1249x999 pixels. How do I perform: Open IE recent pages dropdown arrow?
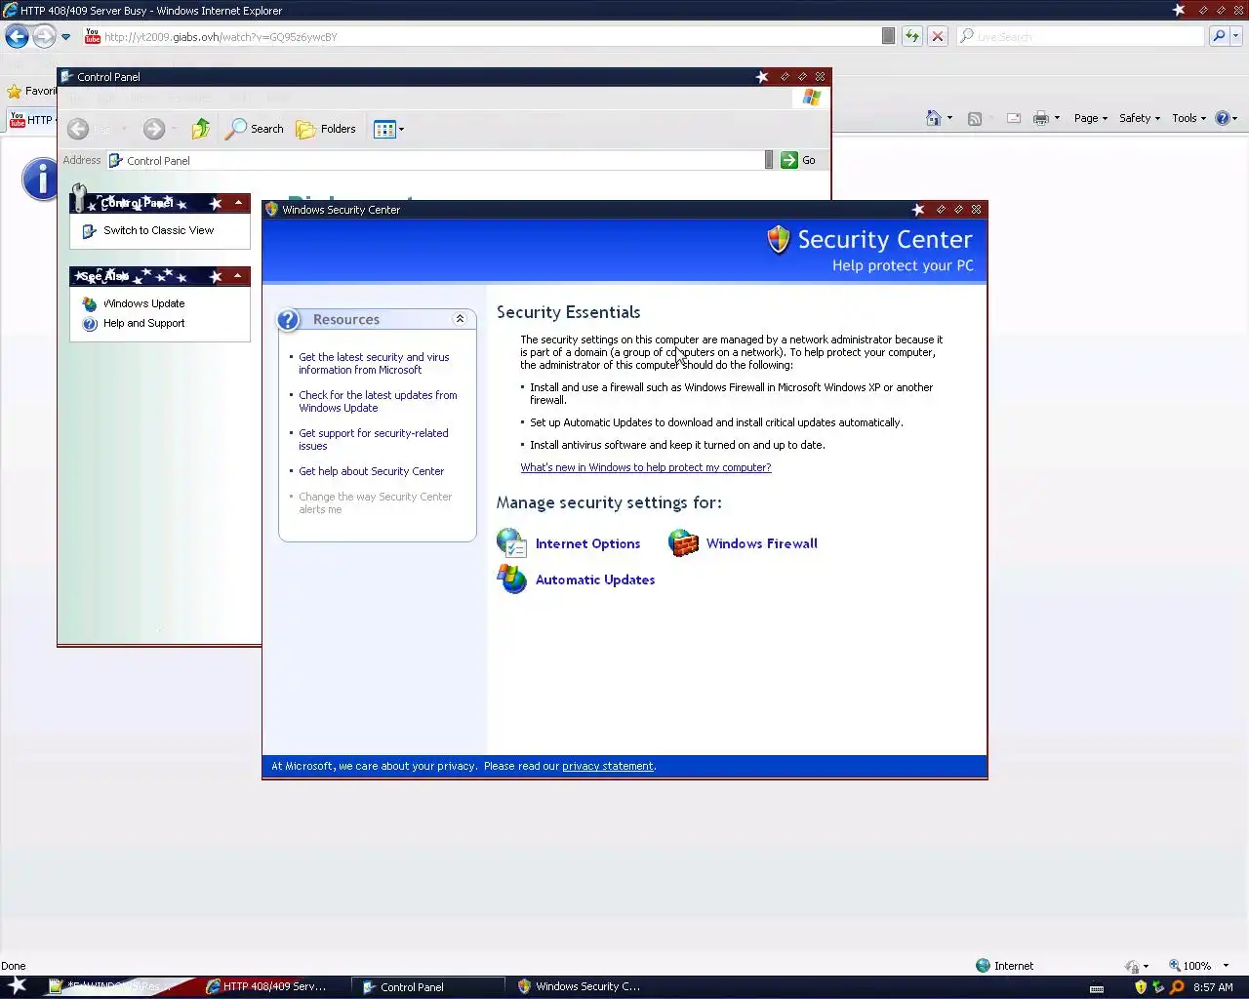65,37
